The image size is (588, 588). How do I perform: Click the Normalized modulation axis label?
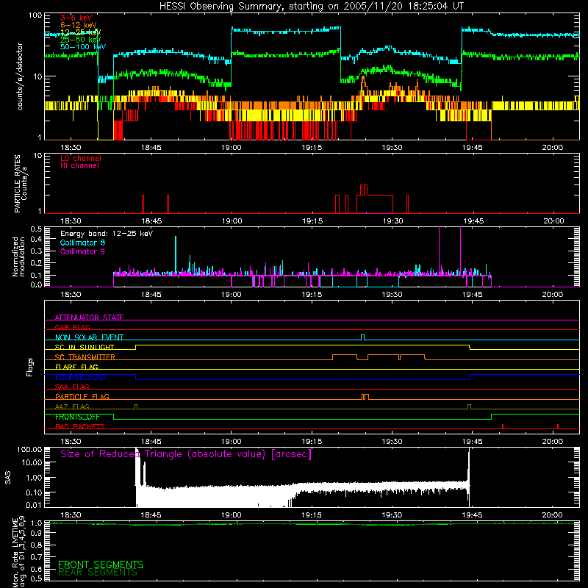click(19, 257)
